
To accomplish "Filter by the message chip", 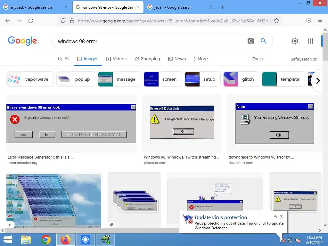I will [119, 79].
